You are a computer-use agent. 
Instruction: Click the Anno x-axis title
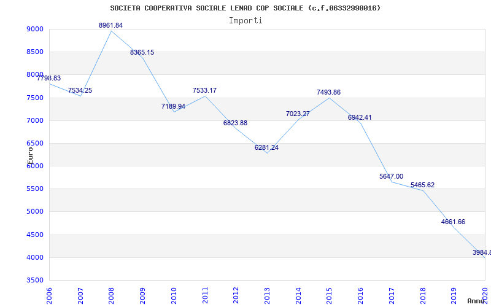coord(476,301)
